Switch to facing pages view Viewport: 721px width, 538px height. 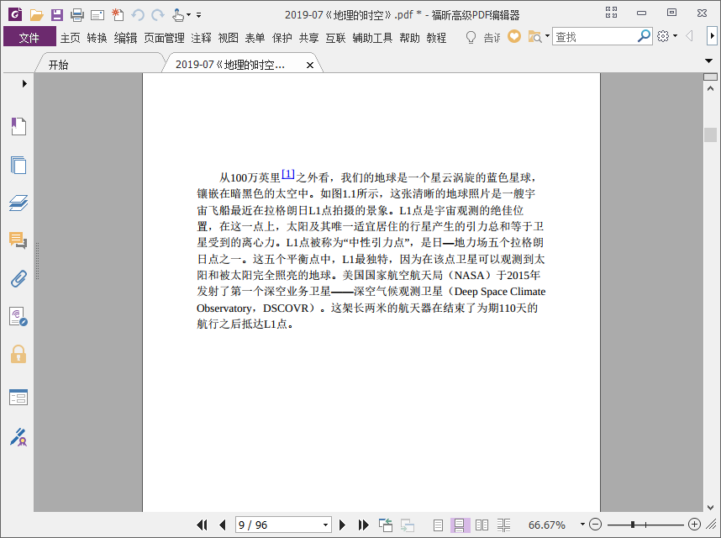[482, 525]
